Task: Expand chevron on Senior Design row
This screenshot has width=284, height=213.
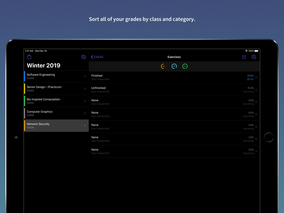Action: click(x=85, y=88)
